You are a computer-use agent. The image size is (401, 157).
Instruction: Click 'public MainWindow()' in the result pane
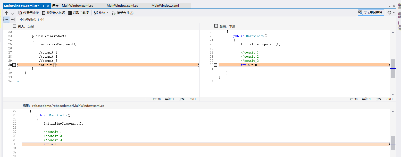pyautogui.click(x=54, y=115)
